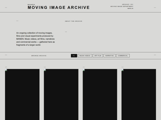Click the BROWSE ARCHIVE label

click(x=39, y=56)
